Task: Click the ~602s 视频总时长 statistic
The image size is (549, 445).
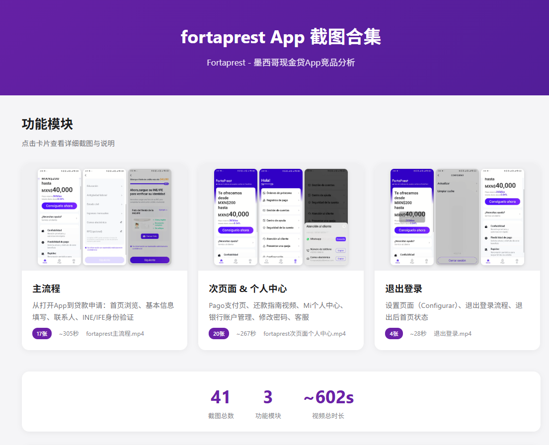Action: tap(328, 404)
